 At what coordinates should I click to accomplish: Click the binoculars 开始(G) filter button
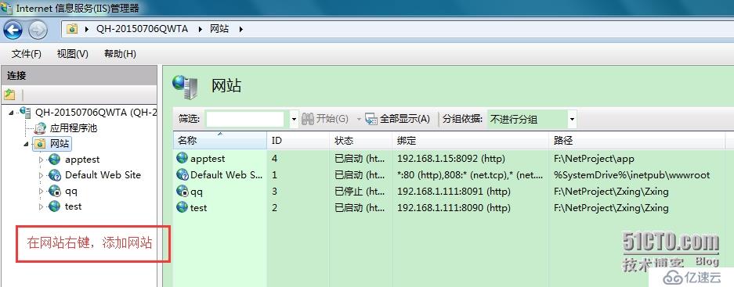[325, 119]
